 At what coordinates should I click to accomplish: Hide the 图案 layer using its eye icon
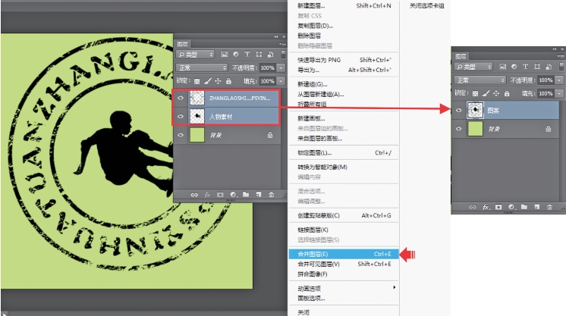pos(458,110)
